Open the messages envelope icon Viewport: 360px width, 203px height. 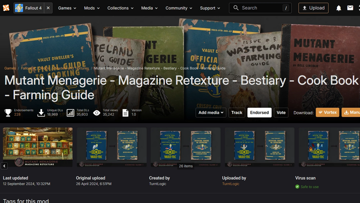coord(350,8)
